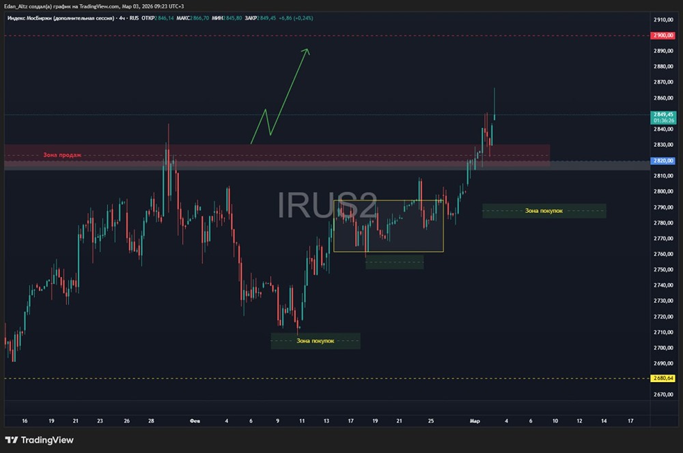The image size is (683, 453).
Task: Click date 12 on the time axis
Action: 579,421
